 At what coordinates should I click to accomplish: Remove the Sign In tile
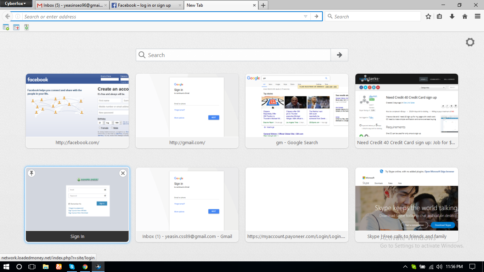pos(123,173)
